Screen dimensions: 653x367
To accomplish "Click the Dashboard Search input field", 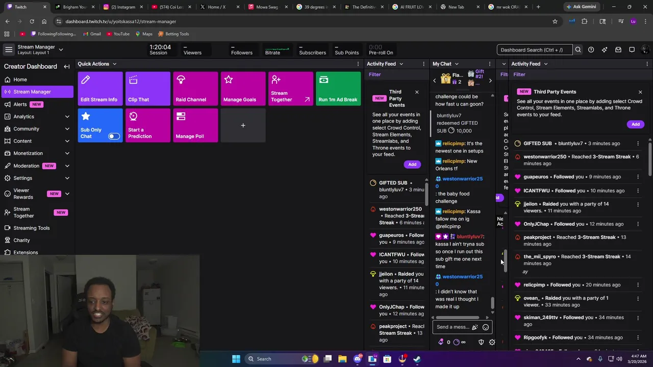I will 535,50.
